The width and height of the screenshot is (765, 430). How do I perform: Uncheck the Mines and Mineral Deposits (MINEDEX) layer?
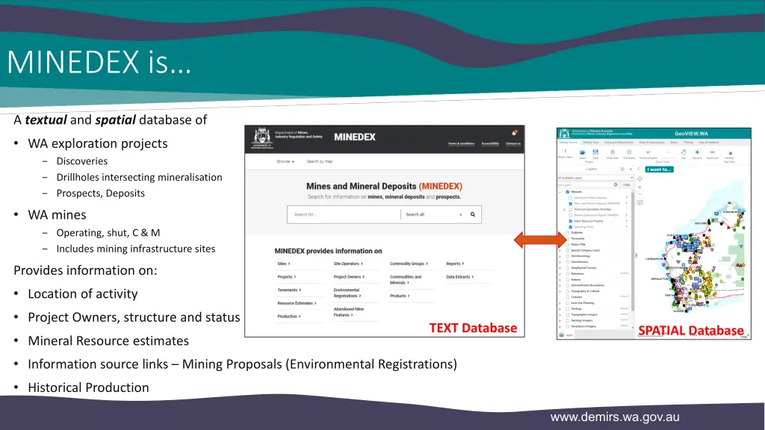click(570, 204)
